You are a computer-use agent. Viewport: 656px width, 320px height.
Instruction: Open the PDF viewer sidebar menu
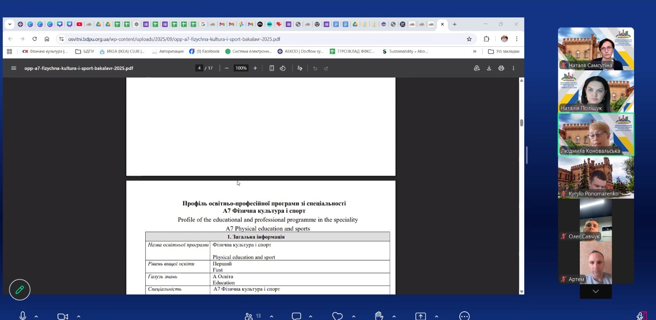[14, 68]
